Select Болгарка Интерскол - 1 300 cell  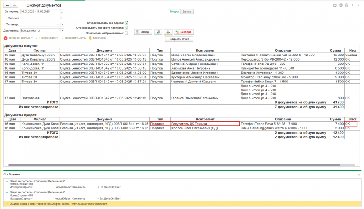point(283,73)
